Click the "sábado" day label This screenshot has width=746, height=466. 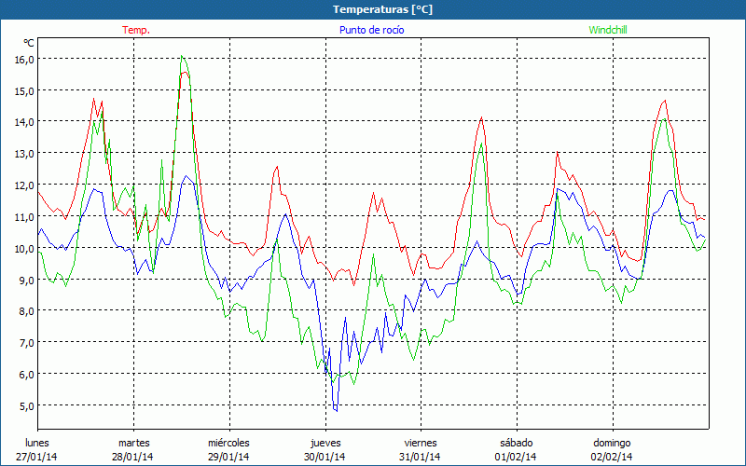[516, 443]
